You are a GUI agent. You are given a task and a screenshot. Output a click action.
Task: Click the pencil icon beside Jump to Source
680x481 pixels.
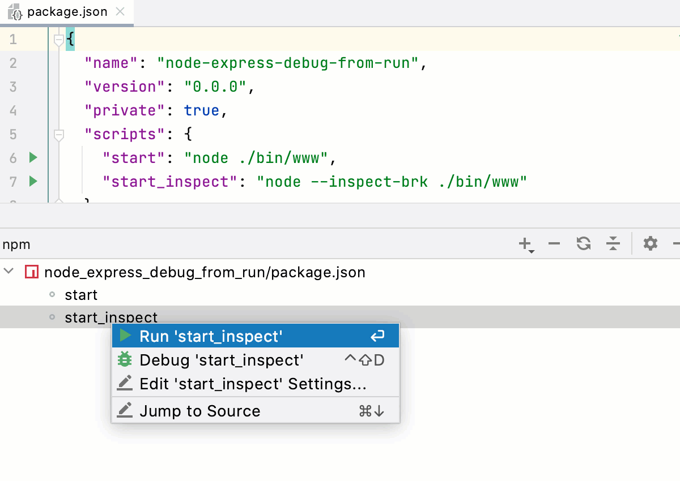tap(125, 411)
